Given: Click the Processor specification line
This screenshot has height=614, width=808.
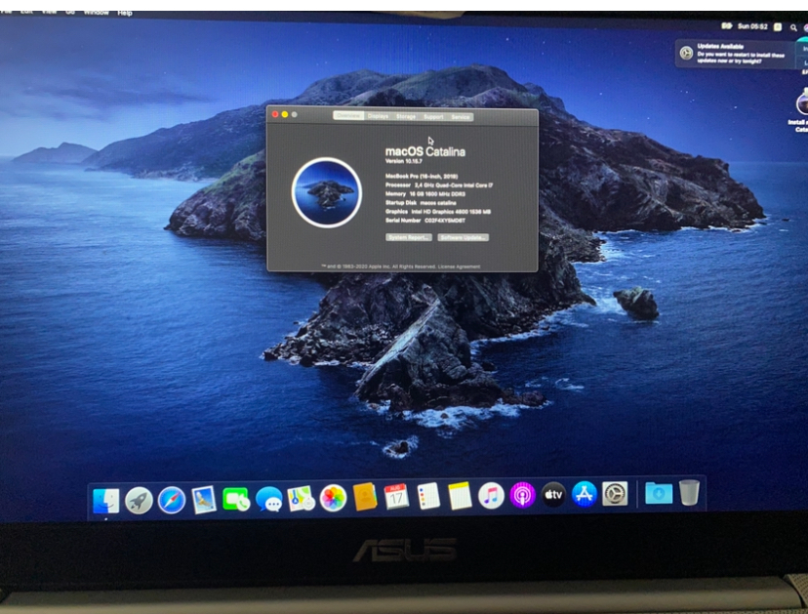Looking at the screenshot, I should click(439, 185).
